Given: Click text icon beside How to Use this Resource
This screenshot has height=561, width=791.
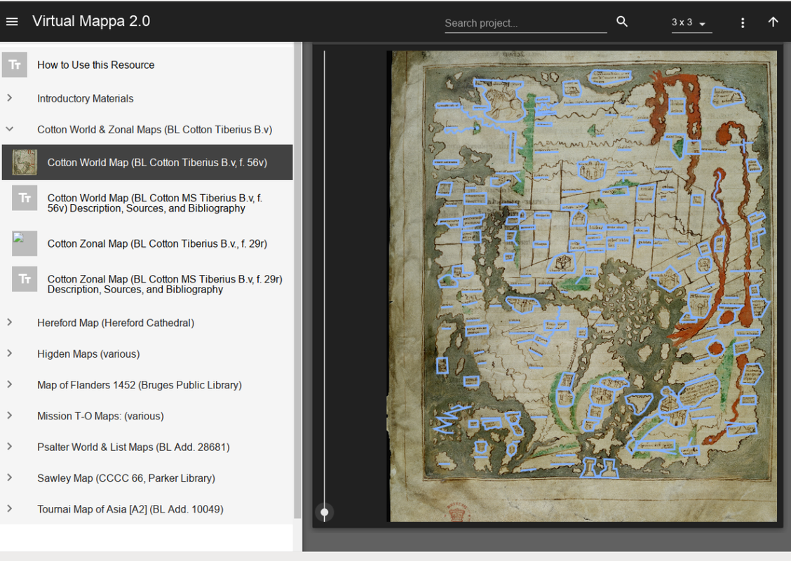Looking at the screenshot, I should (15, 65).
